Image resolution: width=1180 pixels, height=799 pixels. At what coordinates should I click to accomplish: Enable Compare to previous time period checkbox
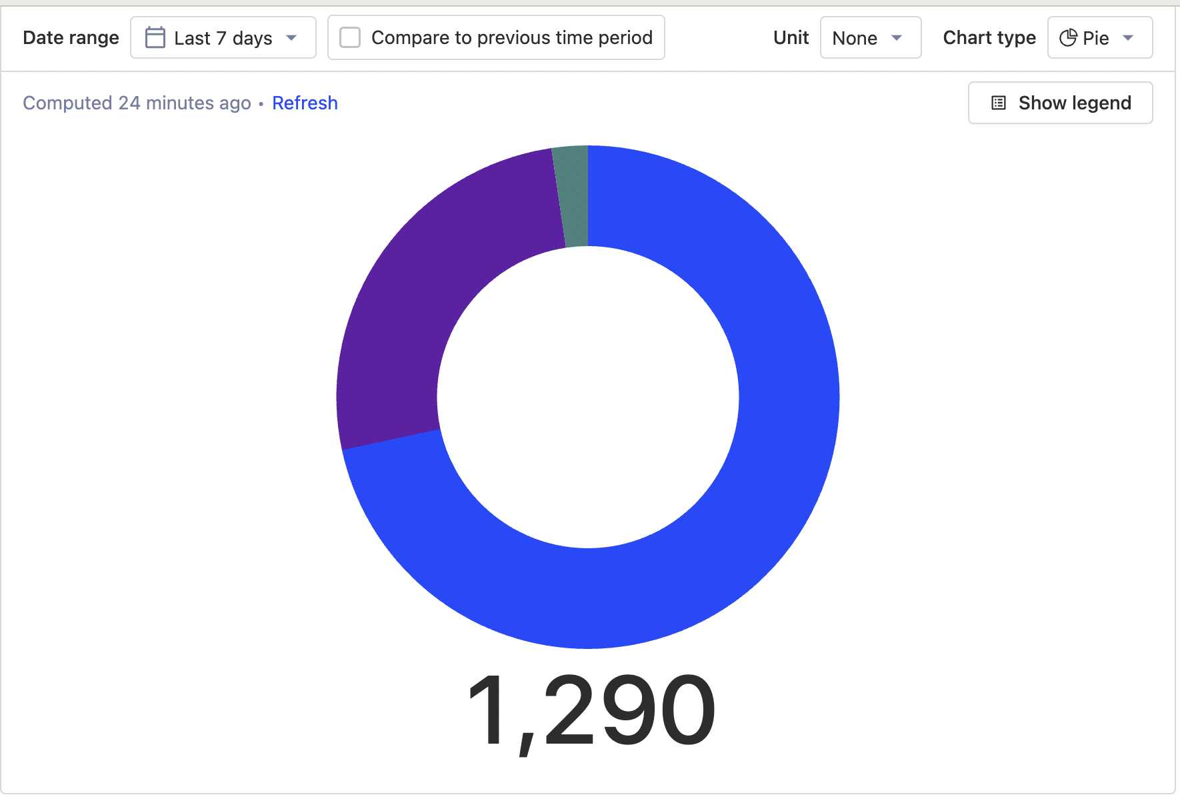(350, 37)
